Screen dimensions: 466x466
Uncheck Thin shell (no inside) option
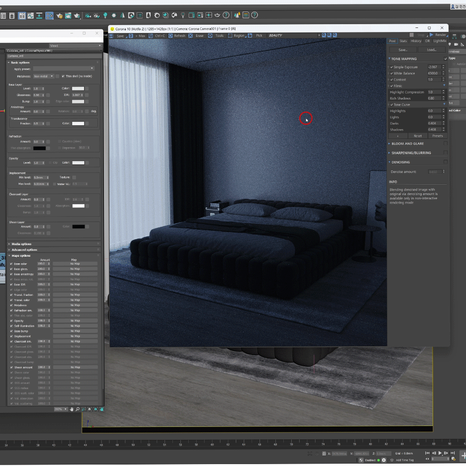[63, 76]
